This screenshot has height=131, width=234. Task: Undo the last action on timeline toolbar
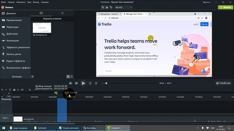point(2,90)
